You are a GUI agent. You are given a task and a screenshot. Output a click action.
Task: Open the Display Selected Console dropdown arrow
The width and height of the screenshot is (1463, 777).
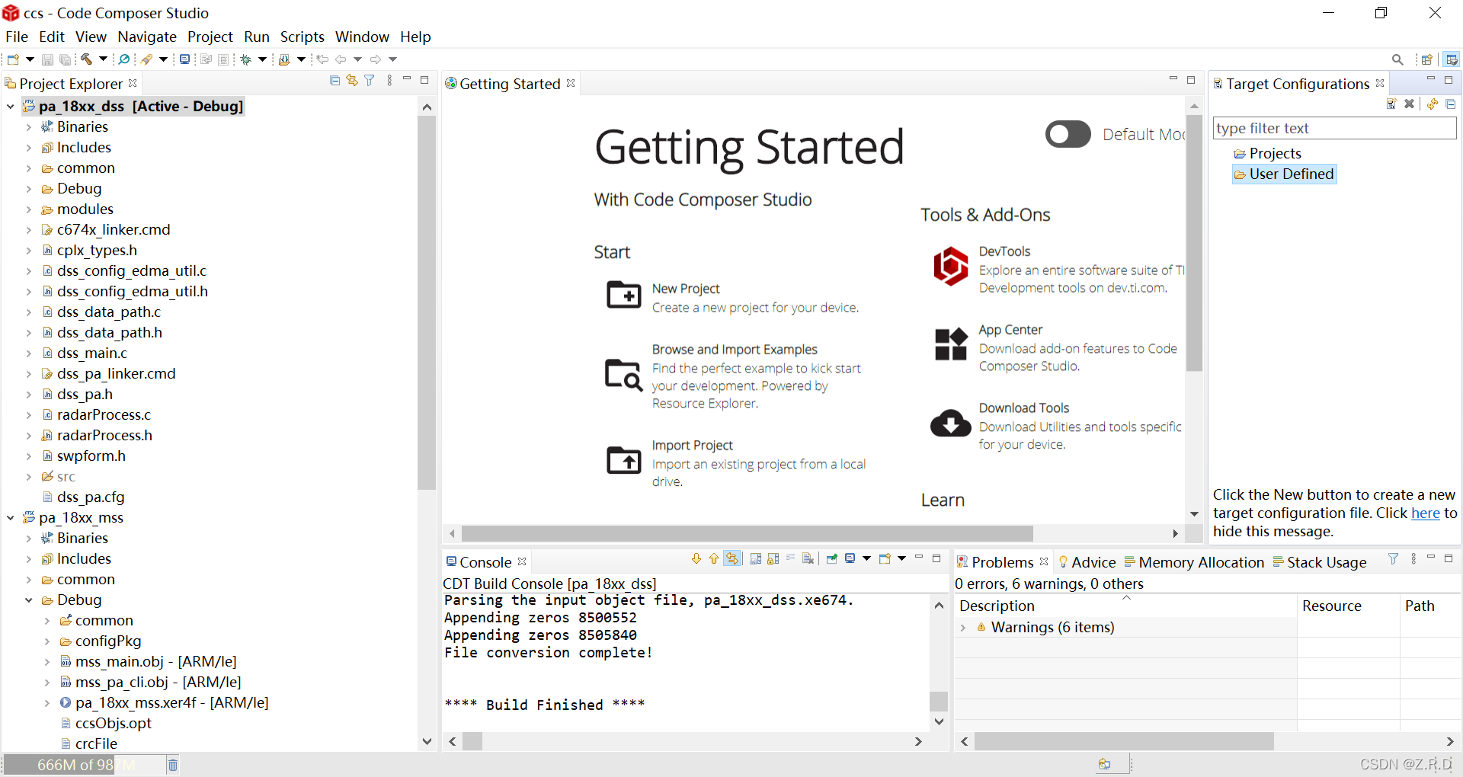pyautogui.click(x=866, y=559)
